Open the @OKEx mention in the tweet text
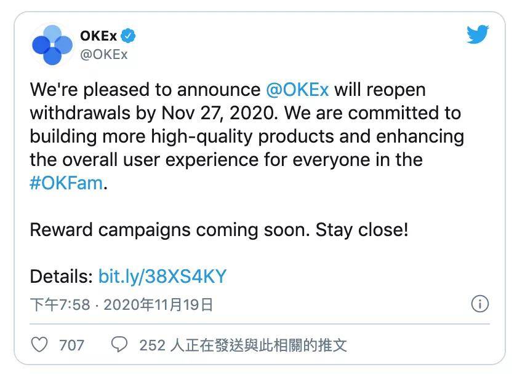 [297, 90]
